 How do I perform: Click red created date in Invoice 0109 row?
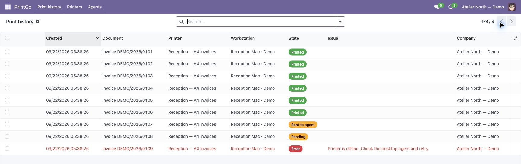tap(67, 149)
